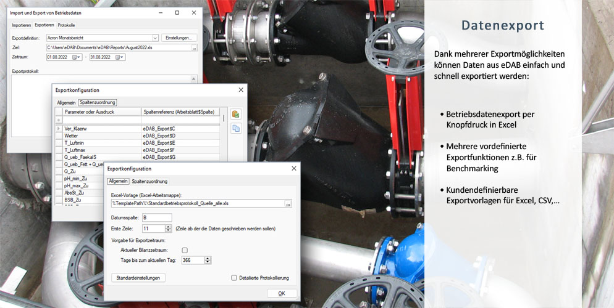Select the Ver_Klaerw parameter cell

point(102,128)
